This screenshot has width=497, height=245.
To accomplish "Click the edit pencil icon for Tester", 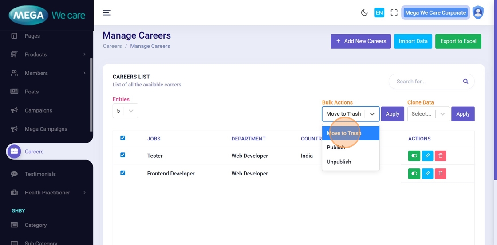I will [427, 156].
